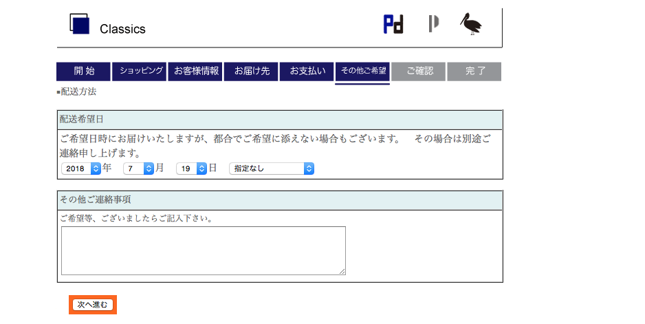645x324 pixels.
Task: Open the 開始 step tab
Action: pos(83,72)
